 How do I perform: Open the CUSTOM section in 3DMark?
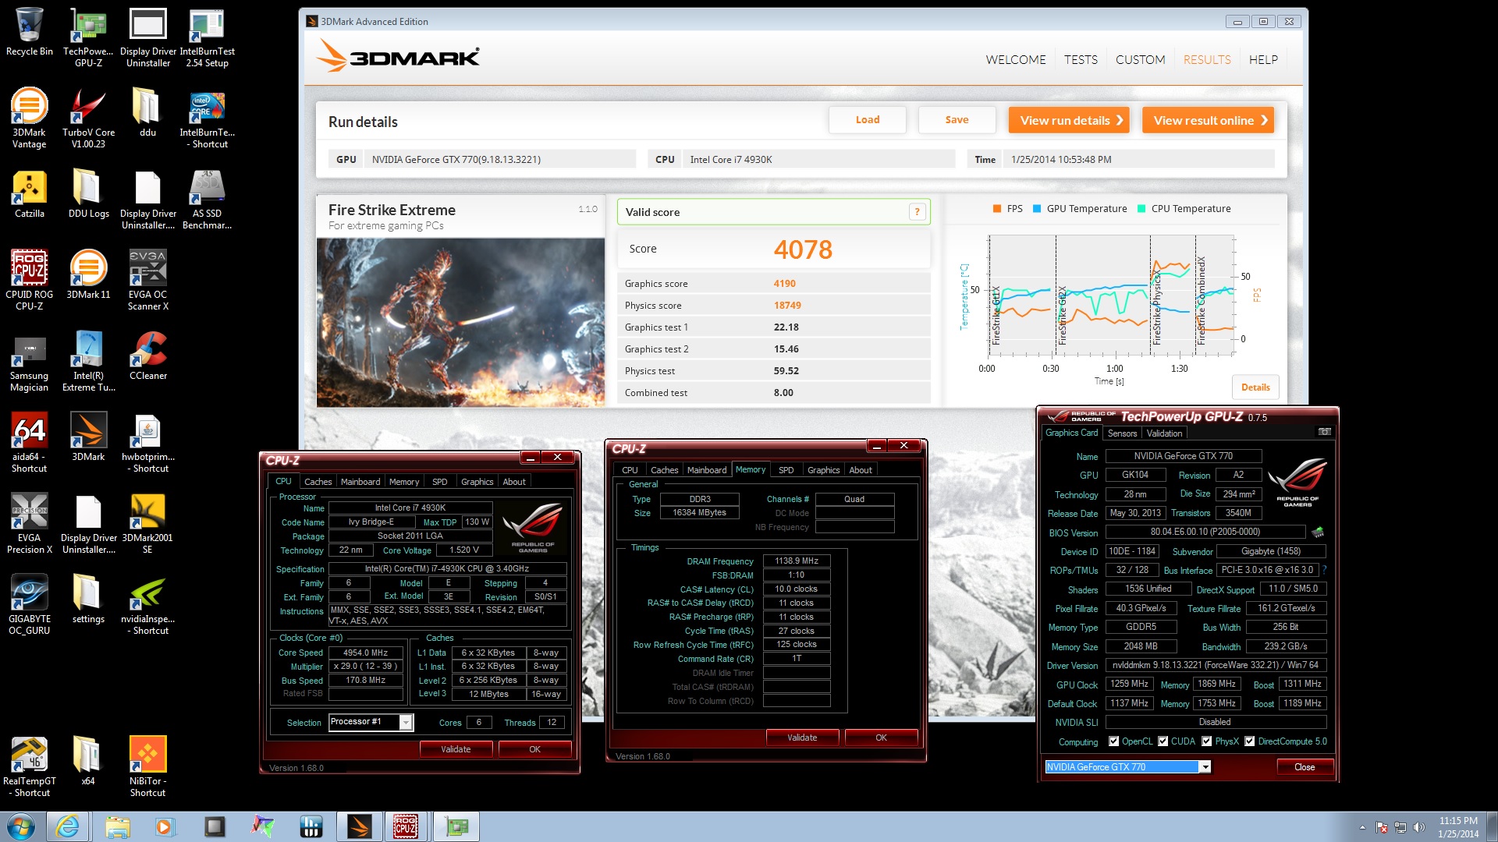[1140, 59]
